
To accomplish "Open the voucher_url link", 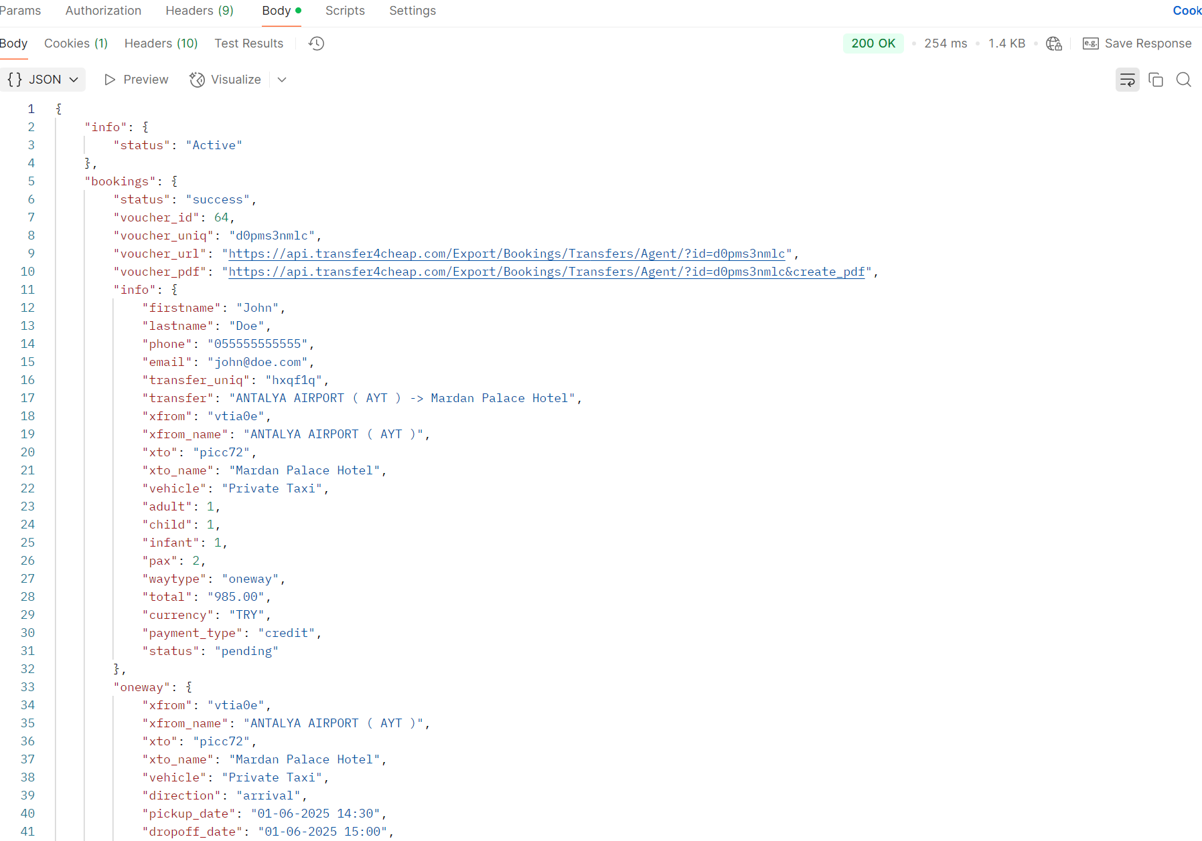I will point(506,254).
